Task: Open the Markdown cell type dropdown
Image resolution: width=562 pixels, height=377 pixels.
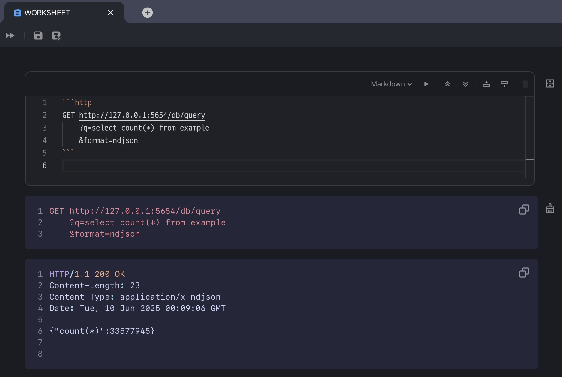Action: point(391,84)
